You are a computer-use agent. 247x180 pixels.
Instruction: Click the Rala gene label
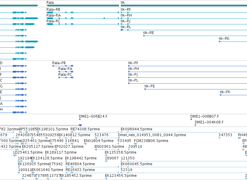click(x=50, y=3)
